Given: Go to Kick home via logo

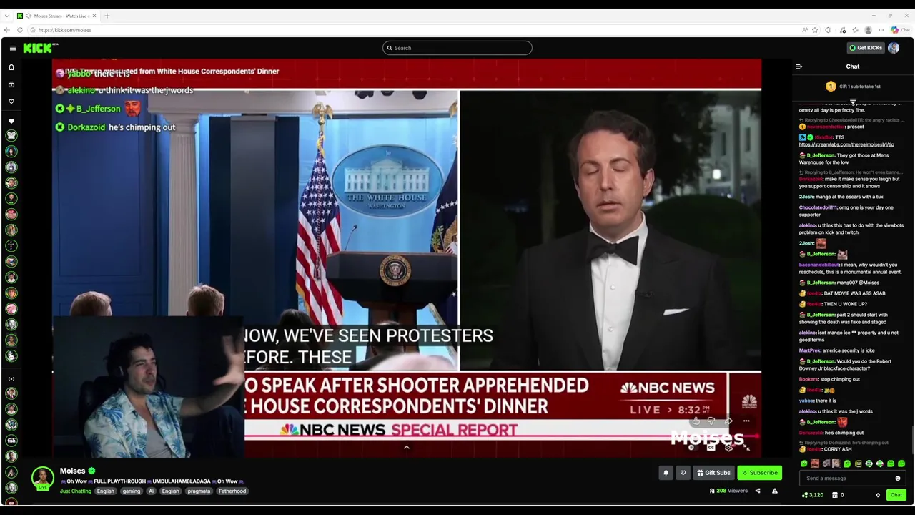Looking at the screenshot, I should click(40, 48).
